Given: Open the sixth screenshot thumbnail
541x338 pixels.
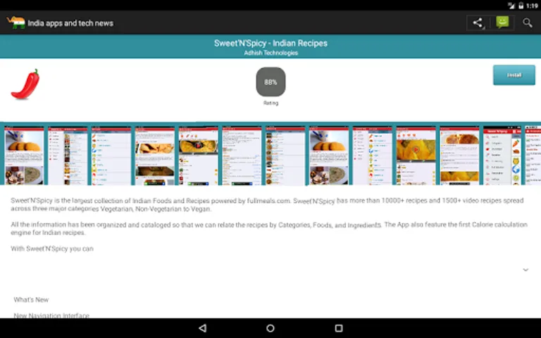Looking at the screenshot, I should point(242,156).
